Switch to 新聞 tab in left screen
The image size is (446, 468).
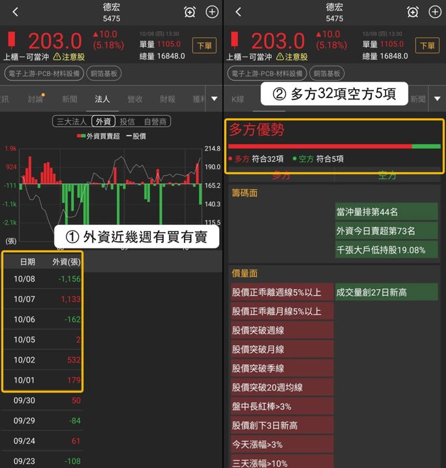tap(70, 99)
